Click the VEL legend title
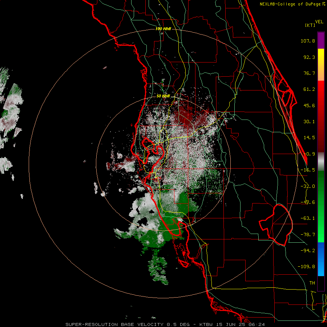Image resolution: width=327 pixels, height=327 pixels. (x=319, y=22)
